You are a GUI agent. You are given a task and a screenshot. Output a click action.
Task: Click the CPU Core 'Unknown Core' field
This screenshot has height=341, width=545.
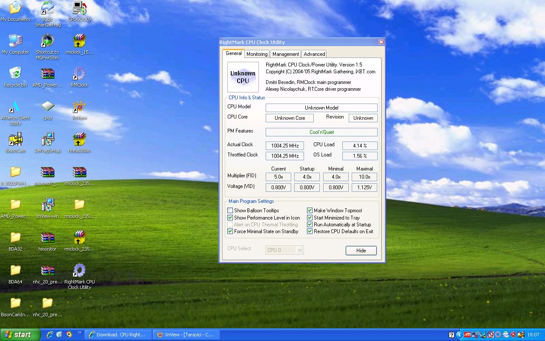(x=290, y=118)
